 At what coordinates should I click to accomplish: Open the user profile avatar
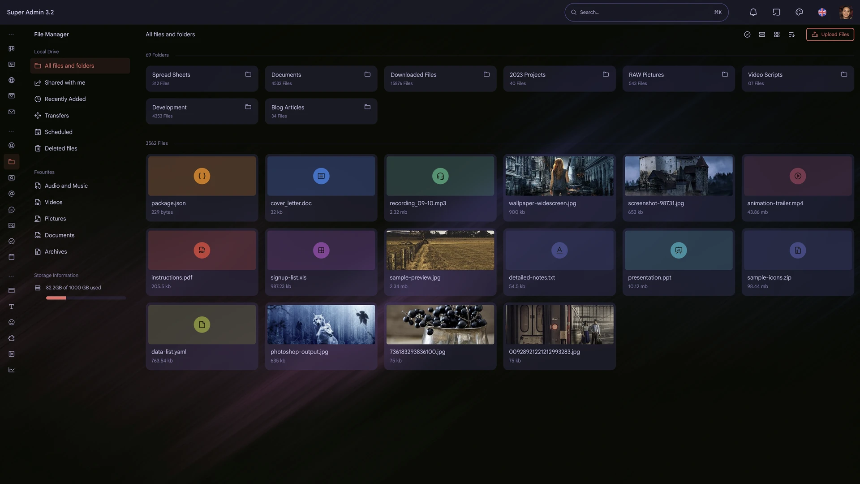(845, 12)
